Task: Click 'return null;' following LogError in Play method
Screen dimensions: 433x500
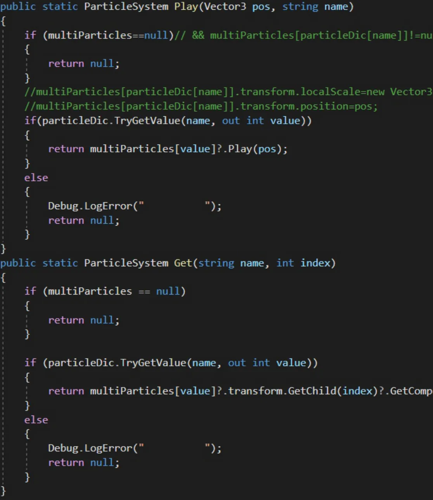Action: pos(83,221)
